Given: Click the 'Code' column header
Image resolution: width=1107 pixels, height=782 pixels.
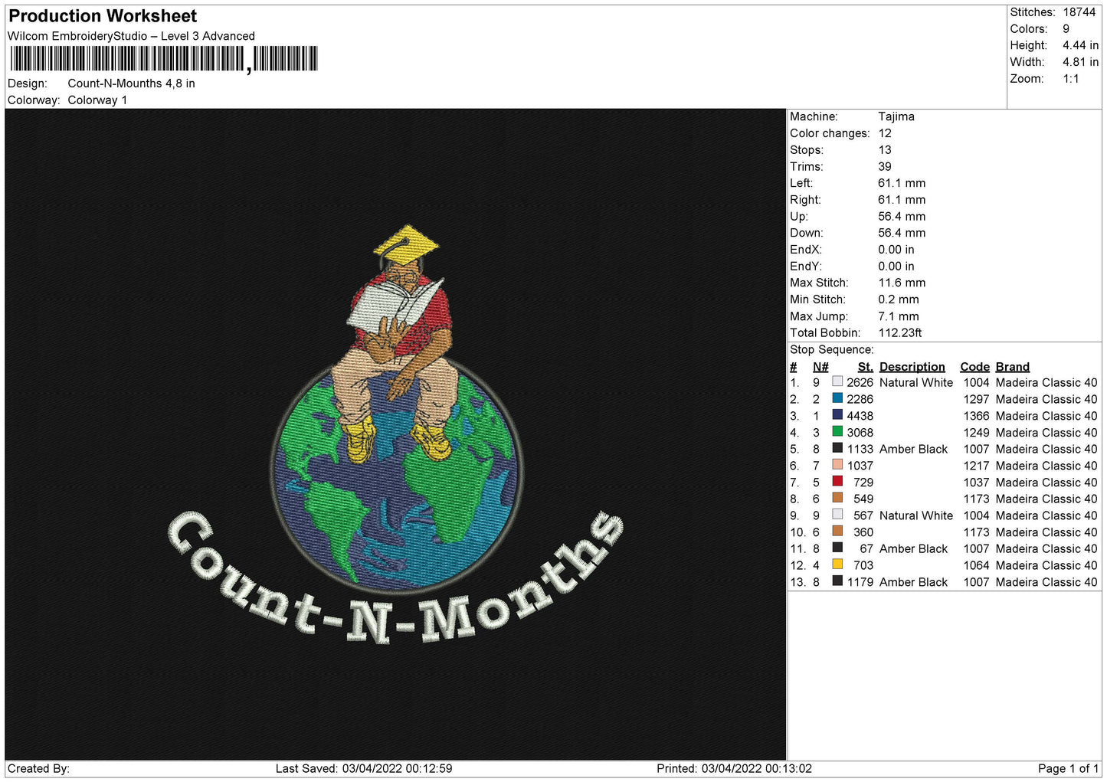Looking at the screenshot, I should 974,367.
